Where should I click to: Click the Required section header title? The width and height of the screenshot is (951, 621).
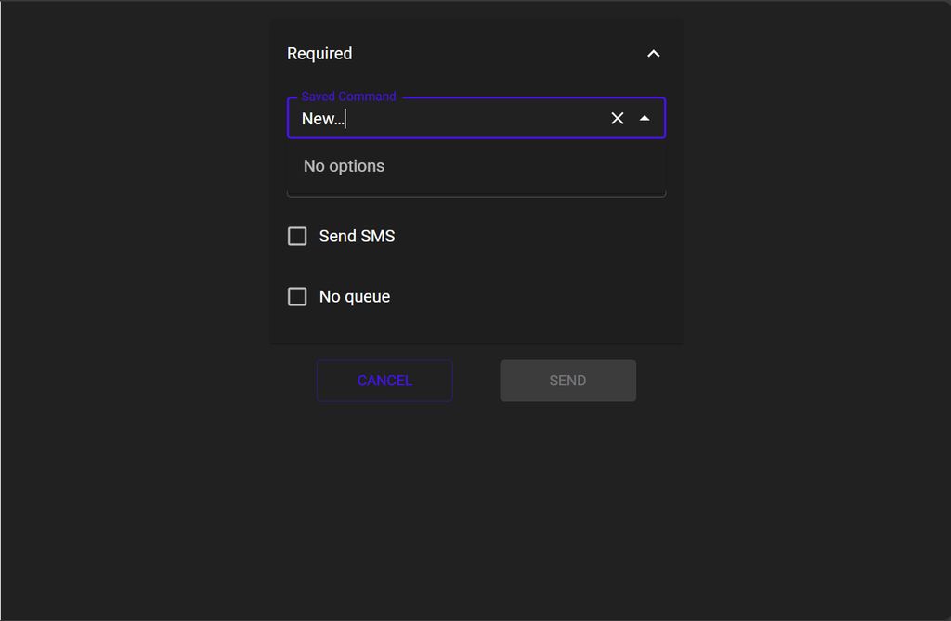[x=319, y=54]
